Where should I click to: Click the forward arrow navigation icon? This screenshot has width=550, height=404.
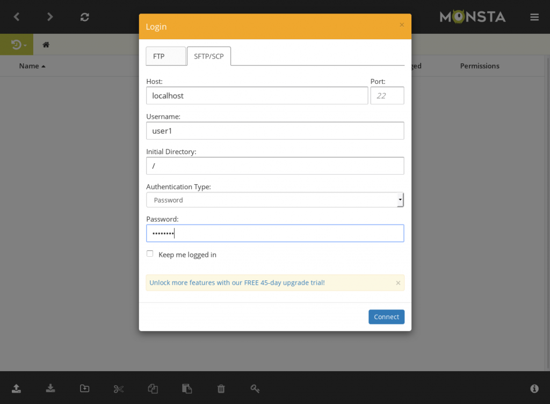(x=50, y=17)
